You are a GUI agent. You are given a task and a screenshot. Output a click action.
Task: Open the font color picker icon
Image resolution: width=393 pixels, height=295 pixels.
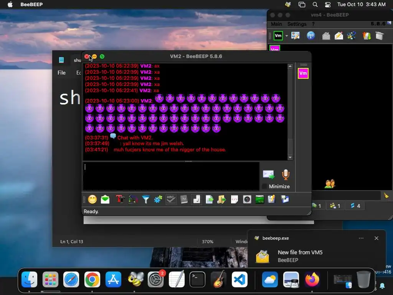(133, 199)
